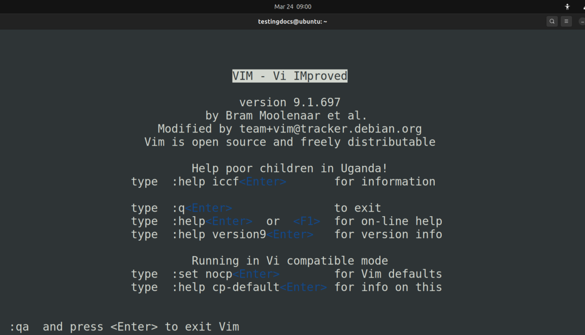Open the terminal search icon

(x=552, y=22)
